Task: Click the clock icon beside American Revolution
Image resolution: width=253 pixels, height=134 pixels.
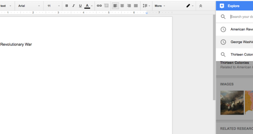Action: pyautogui.click(x=223, y=29)
